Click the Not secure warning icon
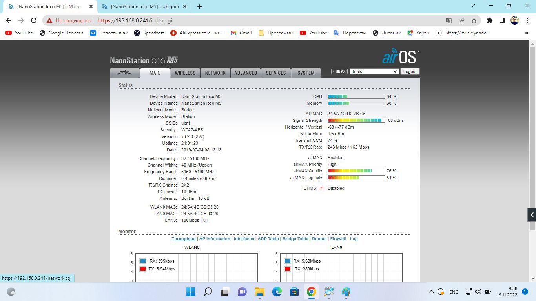The height and width of the screenshot is (301, 536). tap(49, 20)
